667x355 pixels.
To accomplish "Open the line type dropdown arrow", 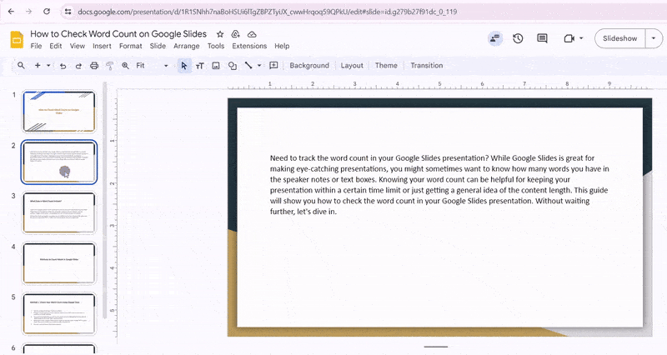I will [259, 66].
